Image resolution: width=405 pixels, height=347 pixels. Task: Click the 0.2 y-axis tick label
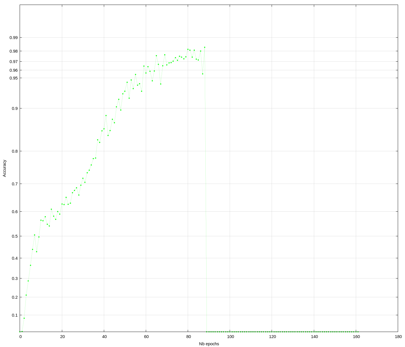click(15, 297)
